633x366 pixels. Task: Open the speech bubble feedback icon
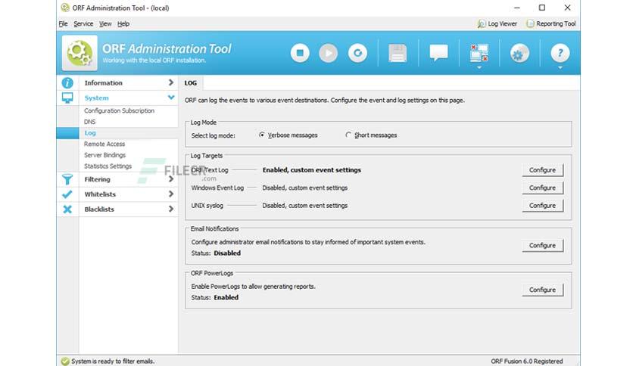[x=438, y=53]
